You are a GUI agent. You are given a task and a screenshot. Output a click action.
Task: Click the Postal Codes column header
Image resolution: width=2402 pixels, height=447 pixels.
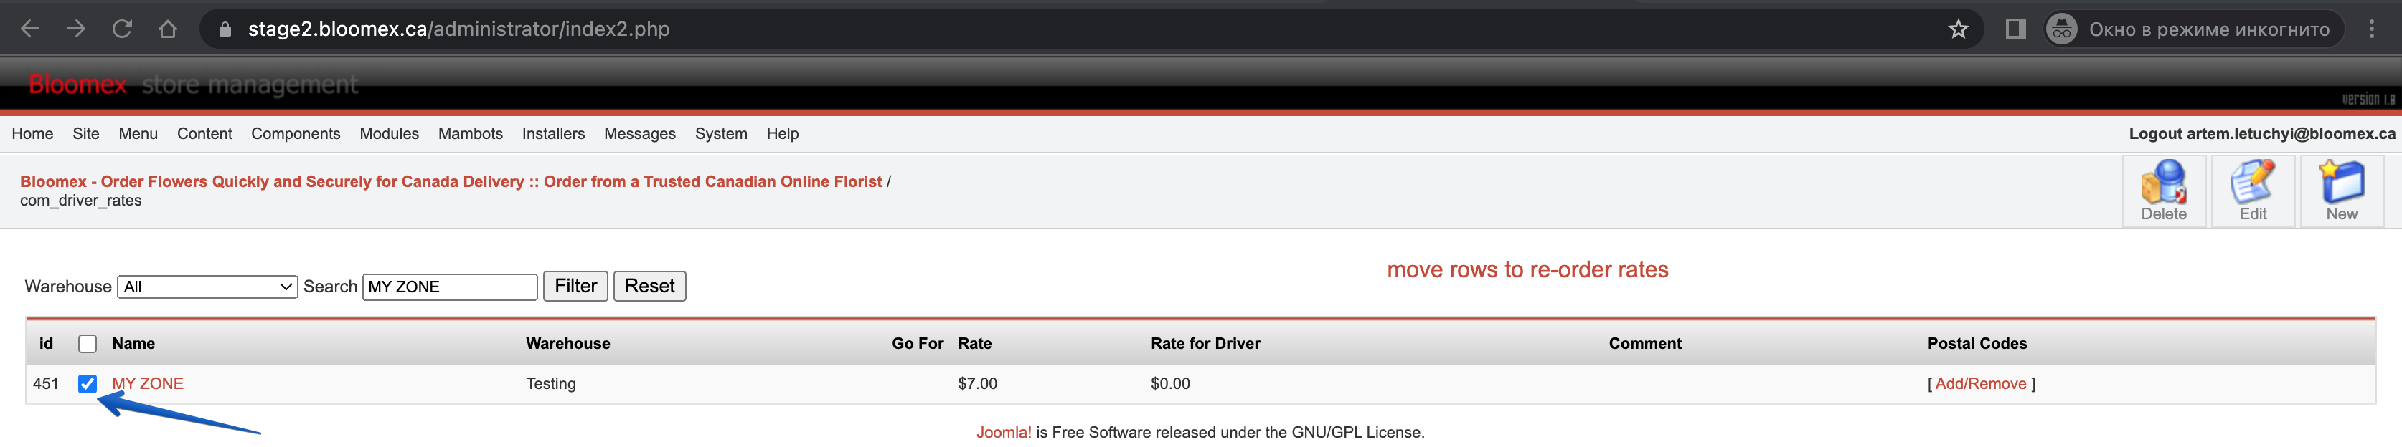tap(1977, 344)
